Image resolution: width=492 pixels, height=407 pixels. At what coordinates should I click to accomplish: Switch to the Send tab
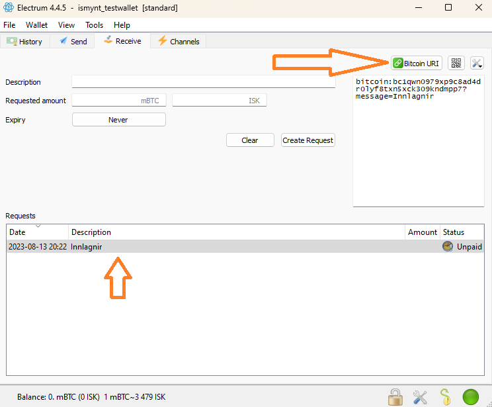[73, 42]
